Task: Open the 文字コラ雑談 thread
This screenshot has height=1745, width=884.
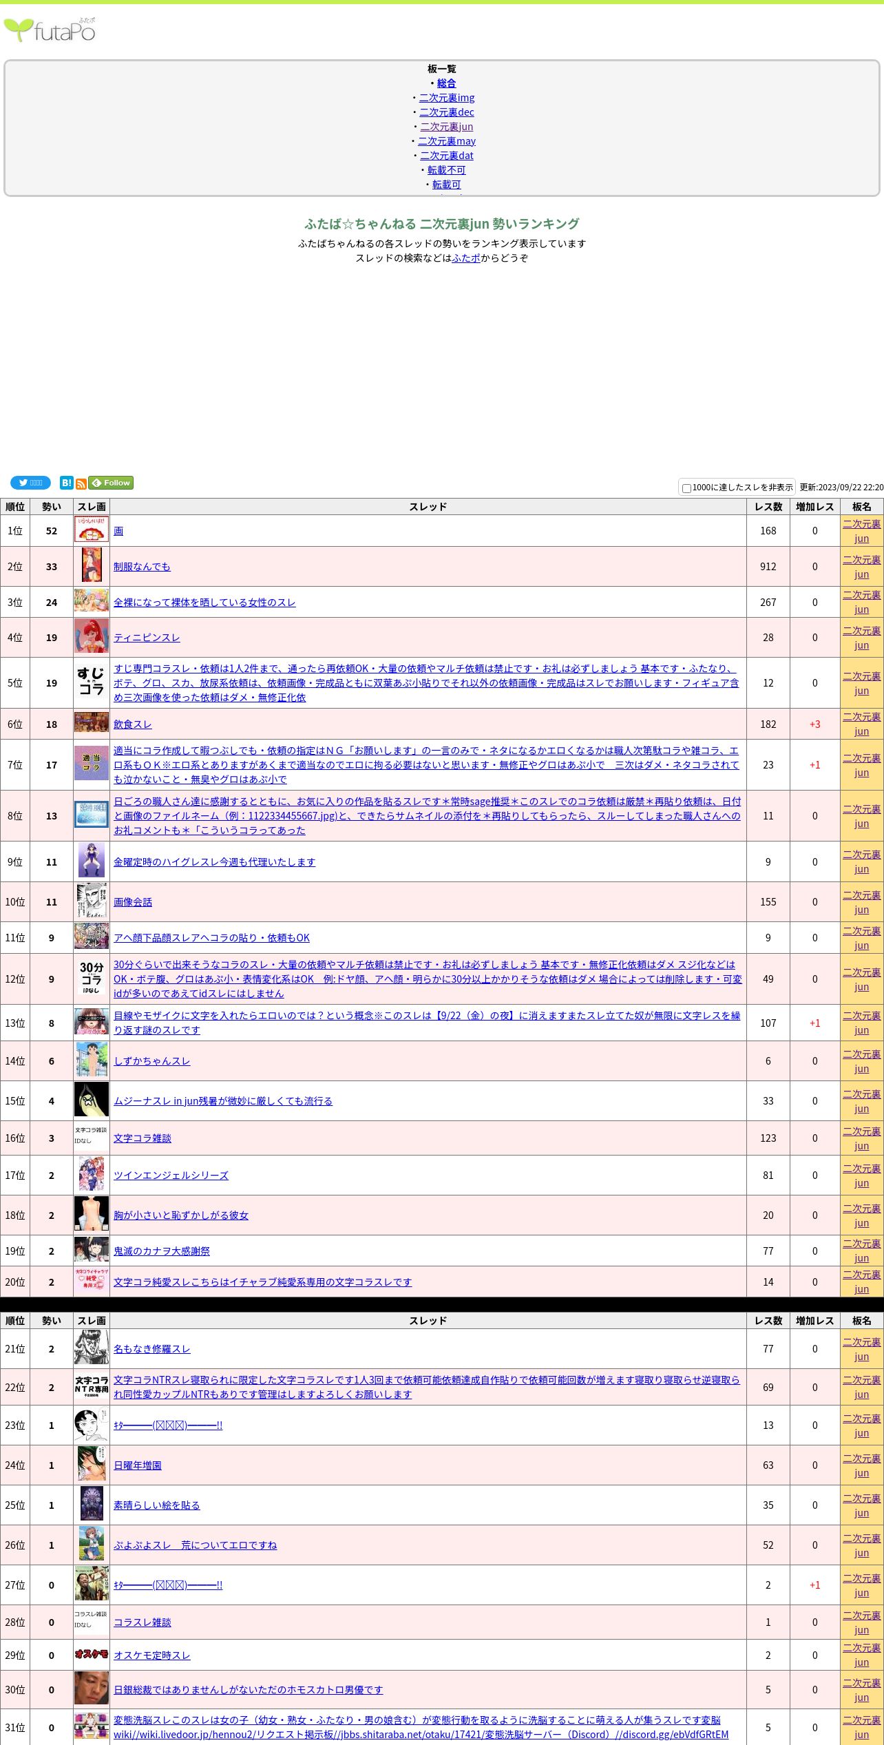Action: click(143, 1138)
